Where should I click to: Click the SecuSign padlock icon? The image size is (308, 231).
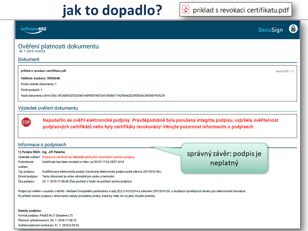[x=293, y=29]
